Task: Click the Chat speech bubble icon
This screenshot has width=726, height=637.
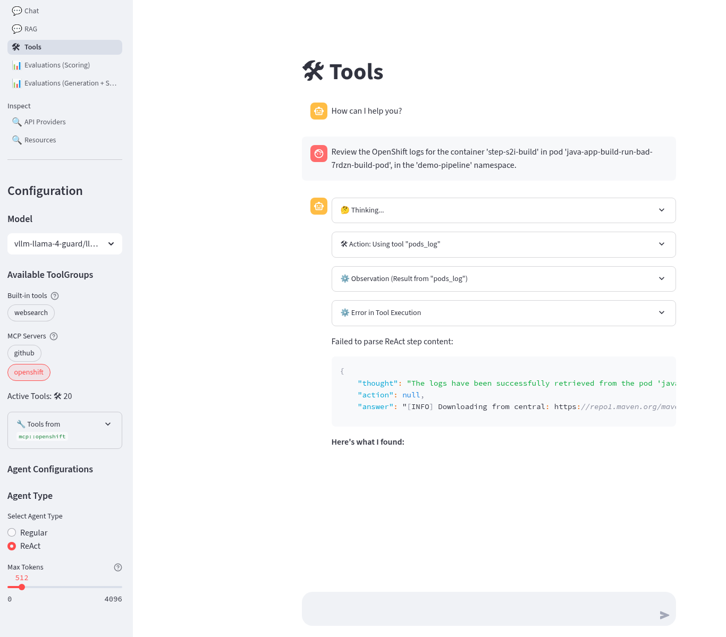Action: (x=17, y=11)
